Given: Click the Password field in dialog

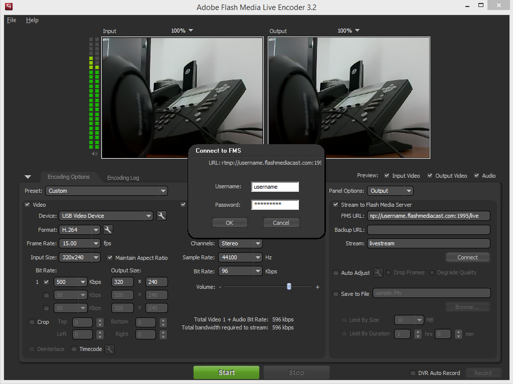Looking at the screenshot, I should [x=275, y=205].
